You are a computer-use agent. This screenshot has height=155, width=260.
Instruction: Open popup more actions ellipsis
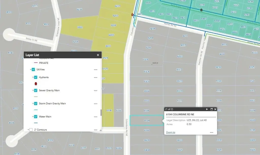pyautogui.click(x=212, y=132)
